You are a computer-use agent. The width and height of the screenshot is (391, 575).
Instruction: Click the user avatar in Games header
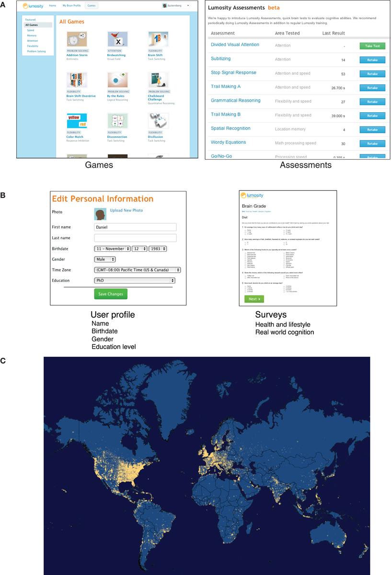(x=164, y=5)
